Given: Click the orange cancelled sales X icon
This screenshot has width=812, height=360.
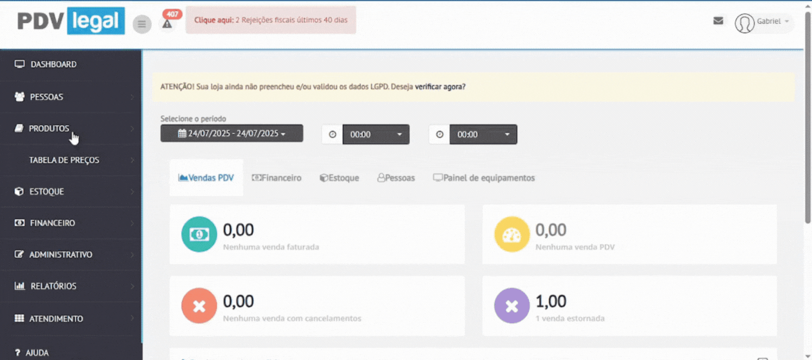Looking at the screenshot, I should [199, 305].
